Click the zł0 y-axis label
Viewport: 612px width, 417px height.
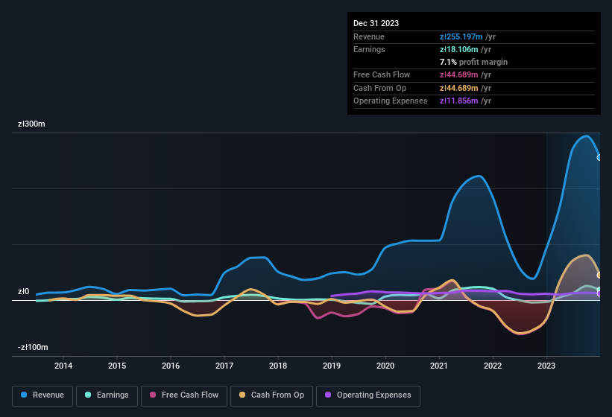tap(23, 291)
